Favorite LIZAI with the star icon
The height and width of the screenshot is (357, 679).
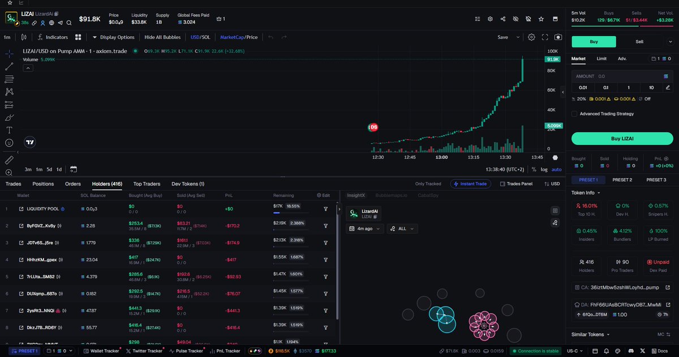(541, 19)
